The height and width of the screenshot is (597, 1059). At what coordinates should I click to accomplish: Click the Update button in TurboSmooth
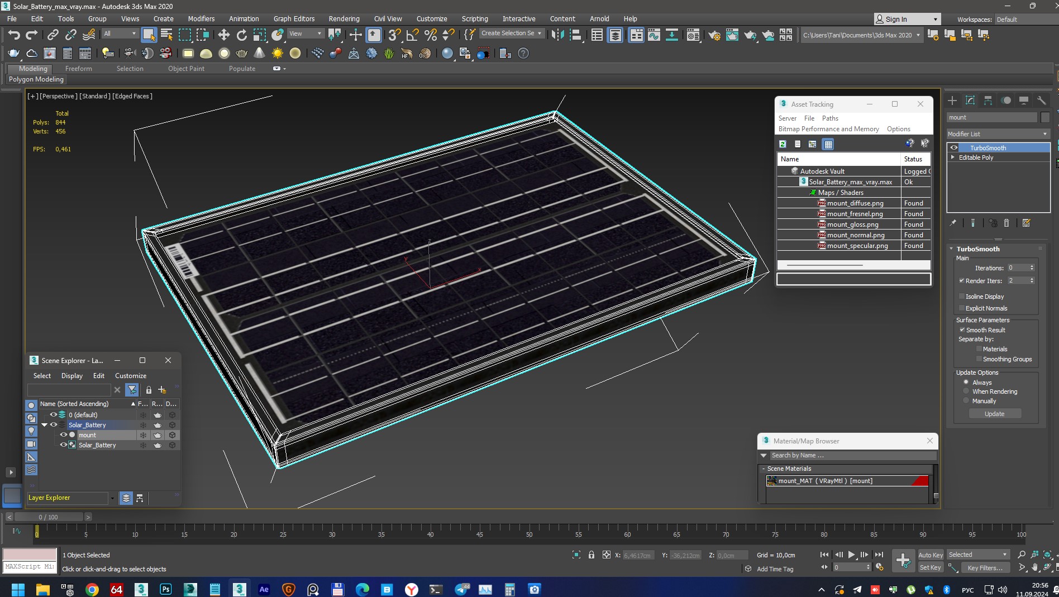pyautogui.click(x=994, y=414)
